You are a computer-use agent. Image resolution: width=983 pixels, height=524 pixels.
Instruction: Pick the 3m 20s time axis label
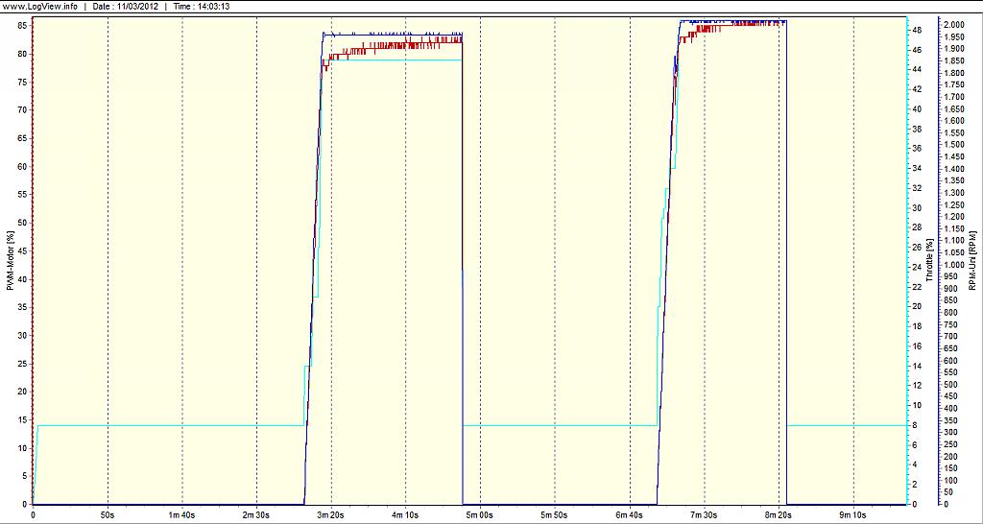[x=330, y=515]
